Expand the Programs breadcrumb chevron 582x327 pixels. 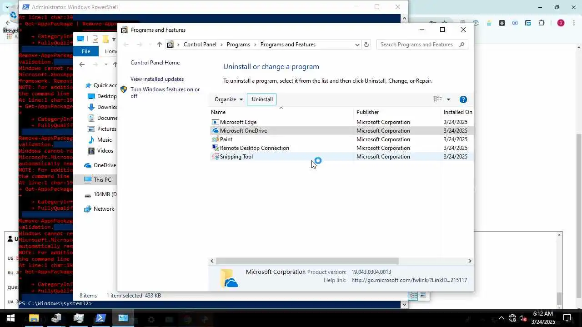(255, 45)
